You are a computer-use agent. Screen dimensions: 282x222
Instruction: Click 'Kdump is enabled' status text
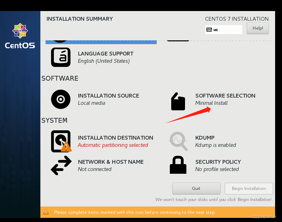point(216,145)
